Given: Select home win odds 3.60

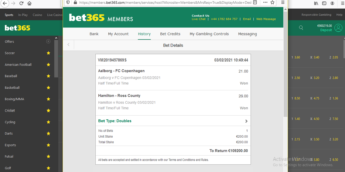Looking at the screenshot, I should coord(297,57).
